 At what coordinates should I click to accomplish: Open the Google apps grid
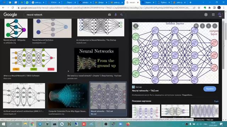[x=213, y=14]
